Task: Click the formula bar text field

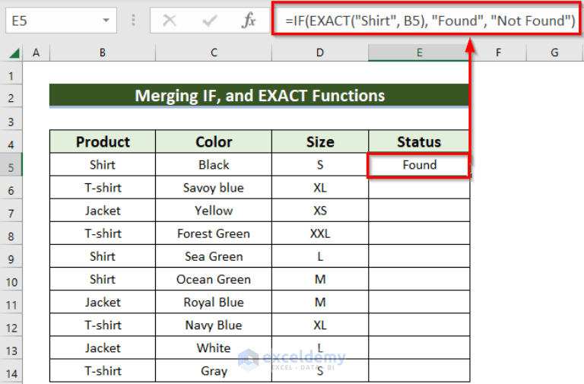Action: (427, 21)
